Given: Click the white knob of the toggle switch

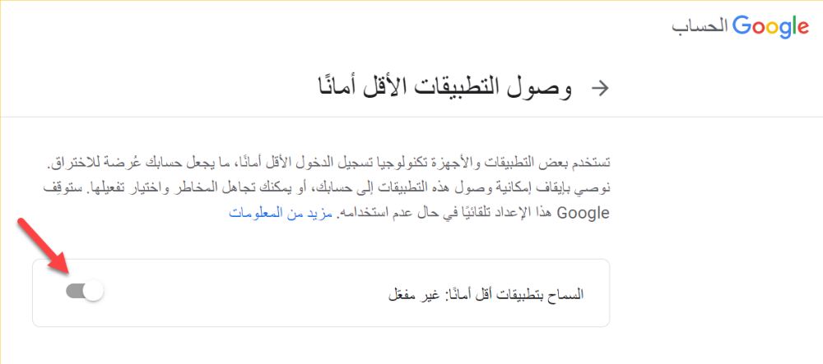Looking at the screenshot, I should (94, 292).
